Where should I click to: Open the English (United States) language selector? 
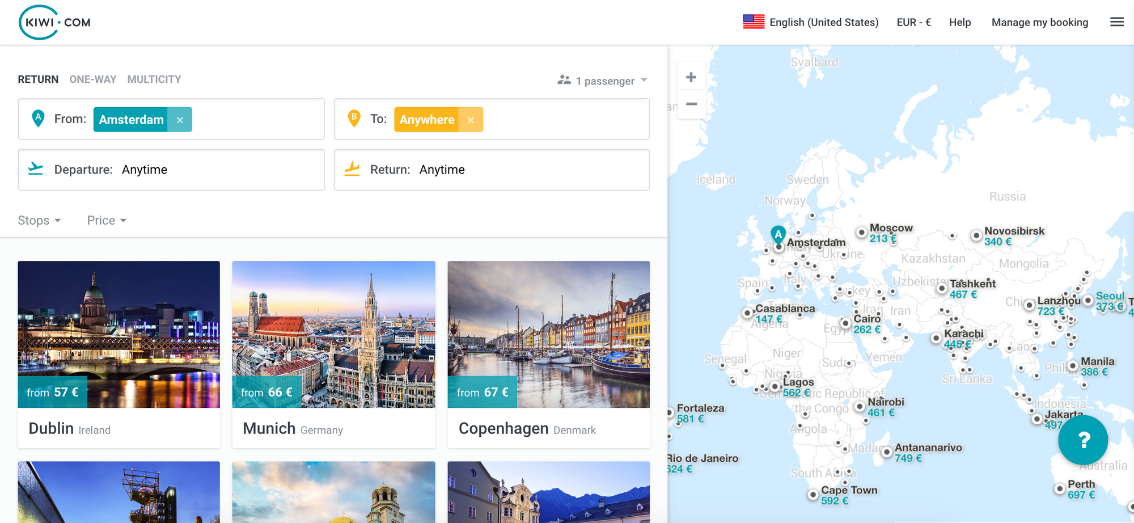pos(811,22)
